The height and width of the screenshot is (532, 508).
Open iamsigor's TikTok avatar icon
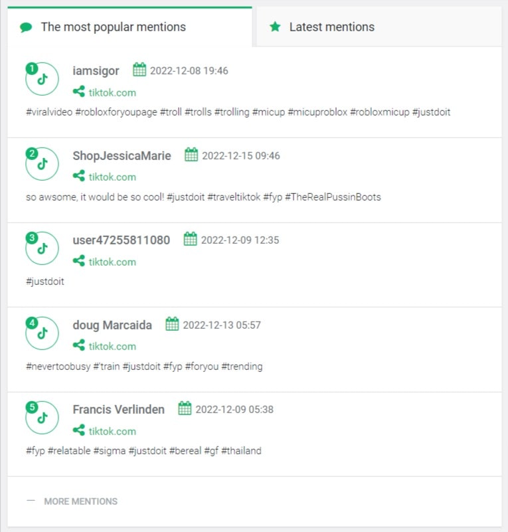tap(42, 79)
